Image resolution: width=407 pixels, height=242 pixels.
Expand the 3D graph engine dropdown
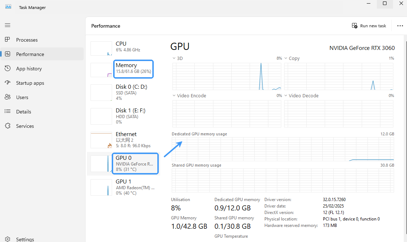[x=174, y=58]
